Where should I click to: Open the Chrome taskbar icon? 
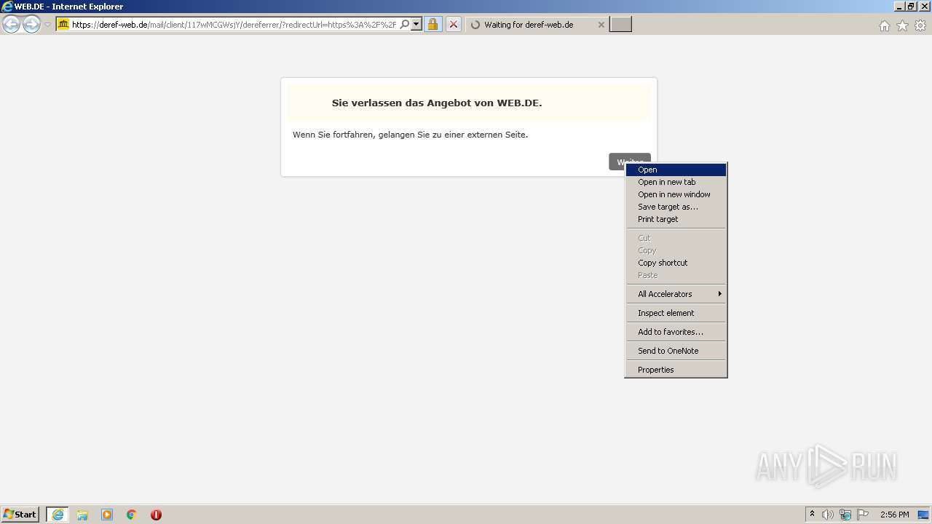tap(132, 515)
